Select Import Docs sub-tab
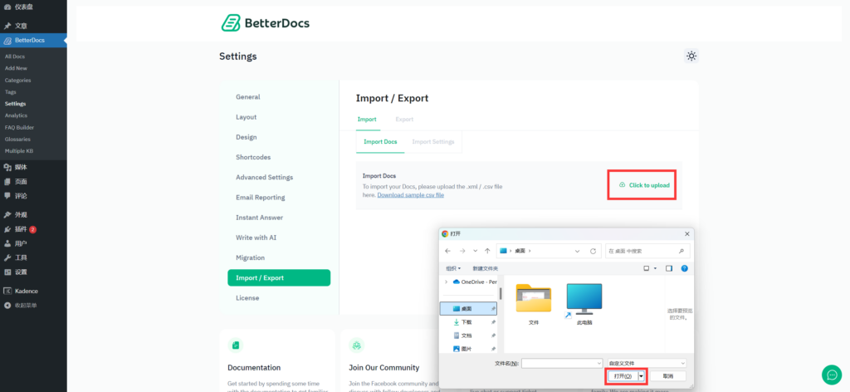This screenshot has width=850, height=392. coord(380,141)
